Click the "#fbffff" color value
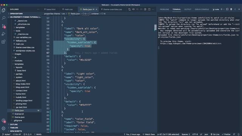The height and width of the screenshot is (136, 242). coord(85,105)
